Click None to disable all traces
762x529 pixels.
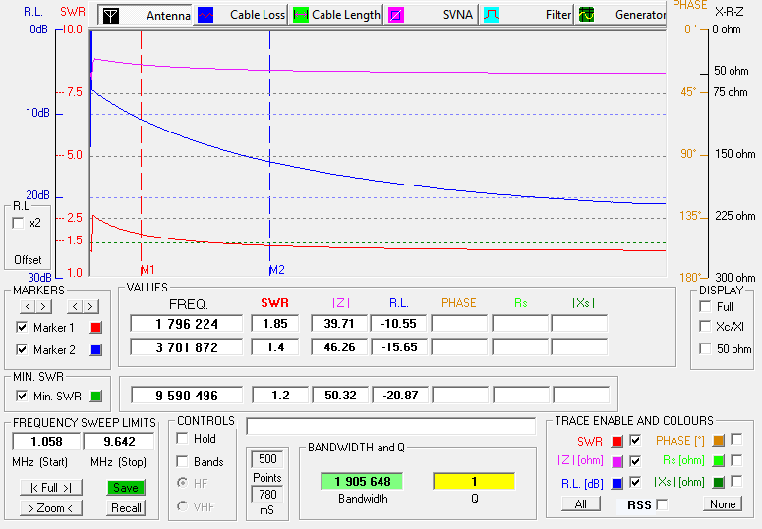[722, 504]
